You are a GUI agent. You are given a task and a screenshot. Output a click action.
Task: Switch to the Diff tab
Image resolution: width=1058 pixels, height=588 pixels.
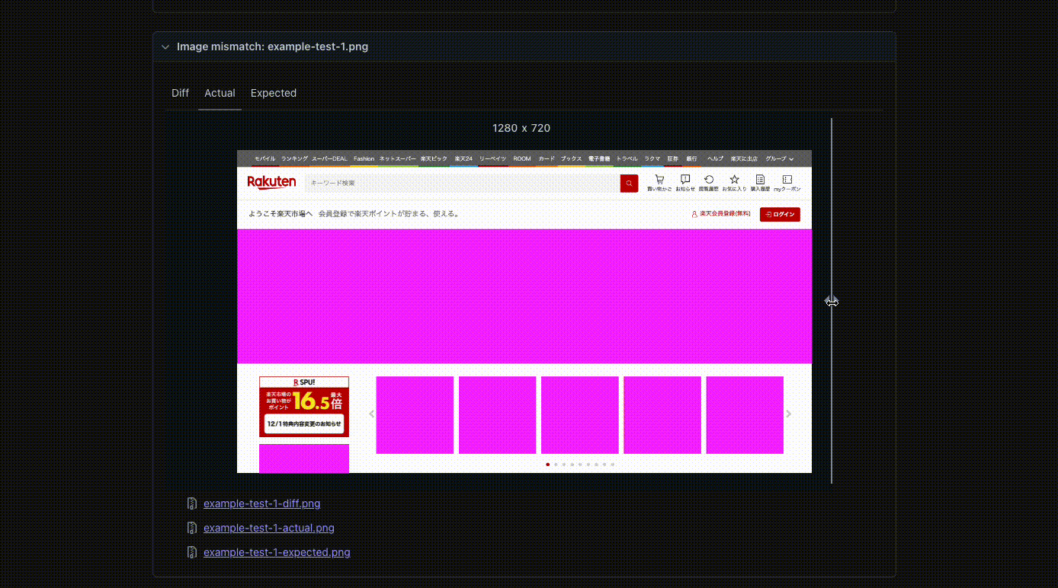(x=180, y=93)
